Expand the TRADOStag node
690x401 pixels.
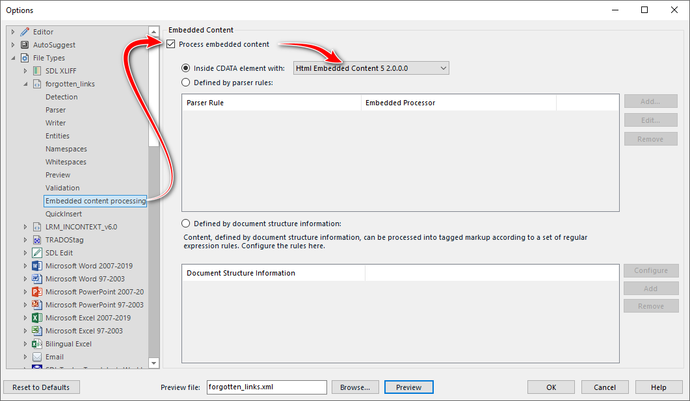click(25, 240)
